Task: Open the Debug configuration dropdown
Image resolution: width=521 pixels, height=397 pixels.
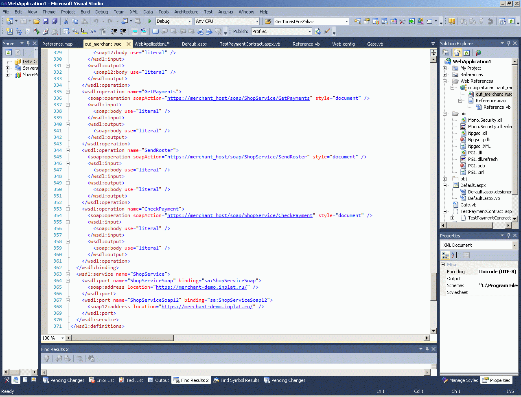Action: tap(190, 21)
